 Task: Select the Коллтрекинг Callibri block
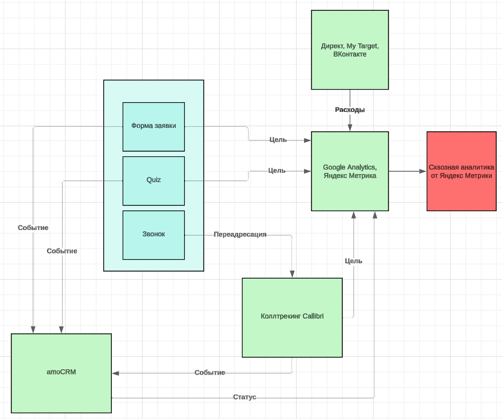click(x=292, y=317)
